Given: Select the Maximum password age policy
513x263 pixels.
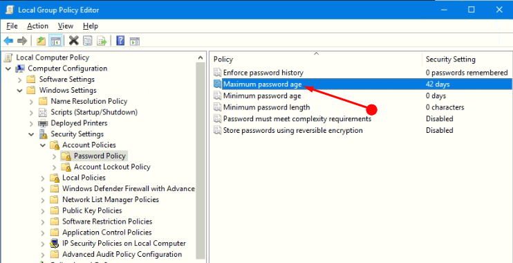Looking at the screenshot, I should pos(362,84).
